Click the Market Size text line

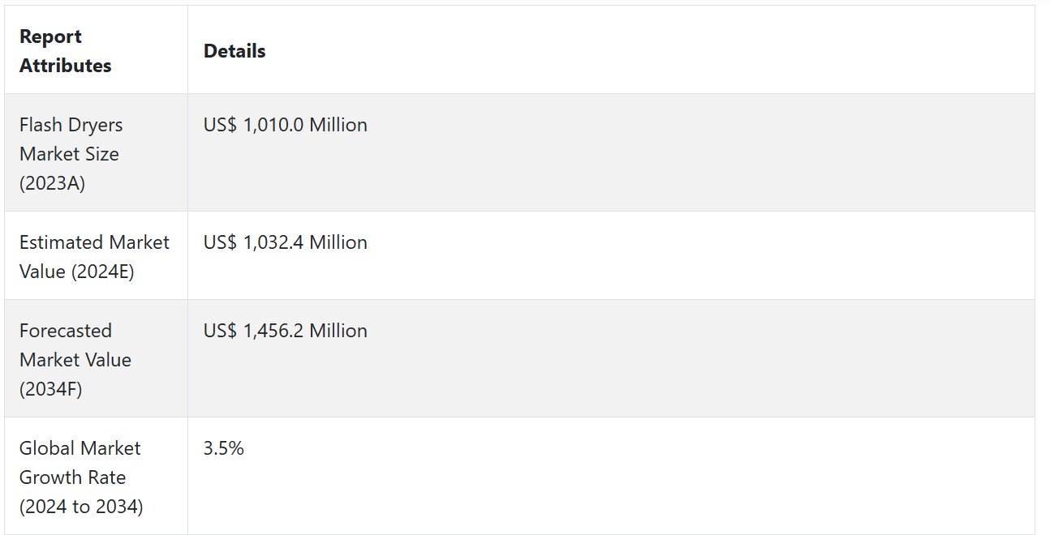pyautogui.click(x=70, y=154)
